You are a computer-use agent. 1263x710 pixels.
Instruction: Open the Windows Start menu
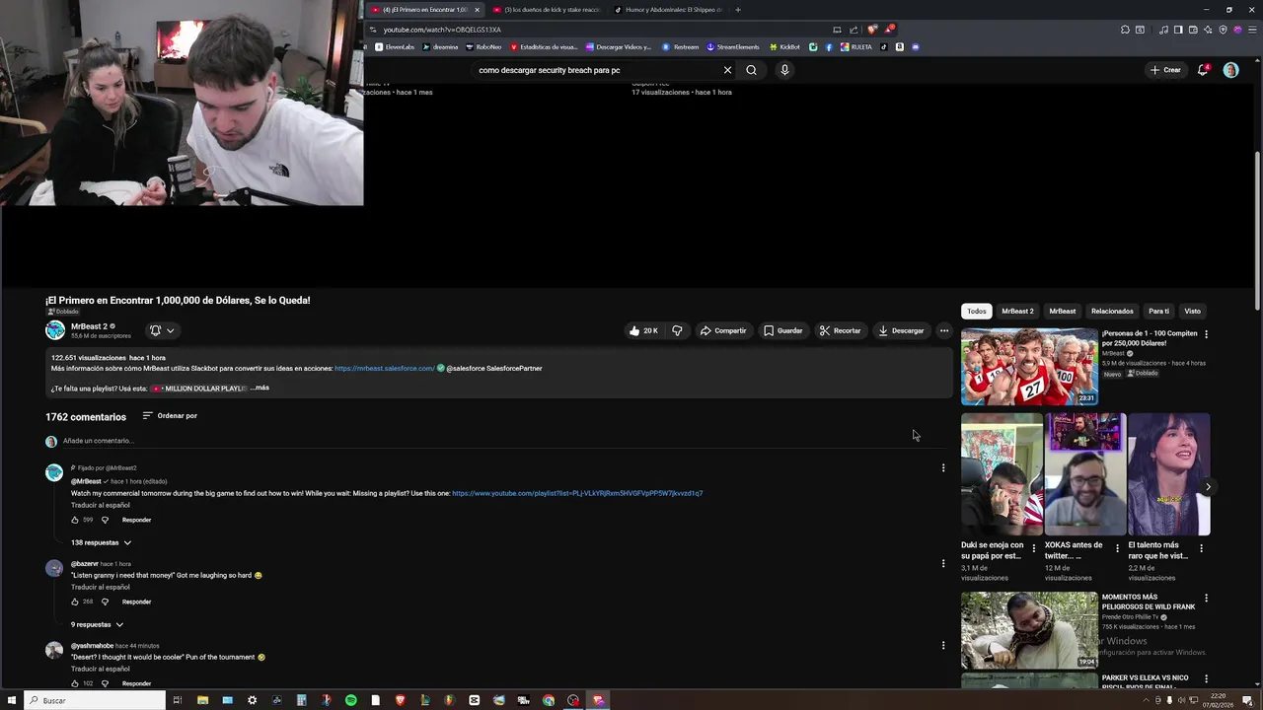(x=12, y=700)
